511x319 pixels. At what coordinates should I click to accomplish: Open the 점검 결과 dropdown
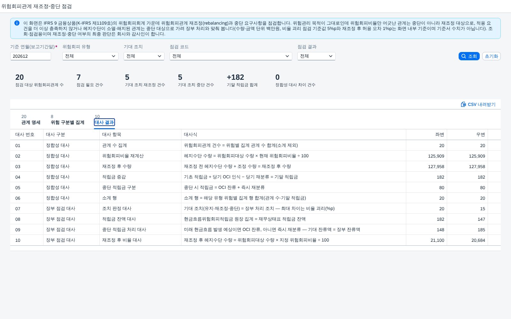(x=317, y=56)
